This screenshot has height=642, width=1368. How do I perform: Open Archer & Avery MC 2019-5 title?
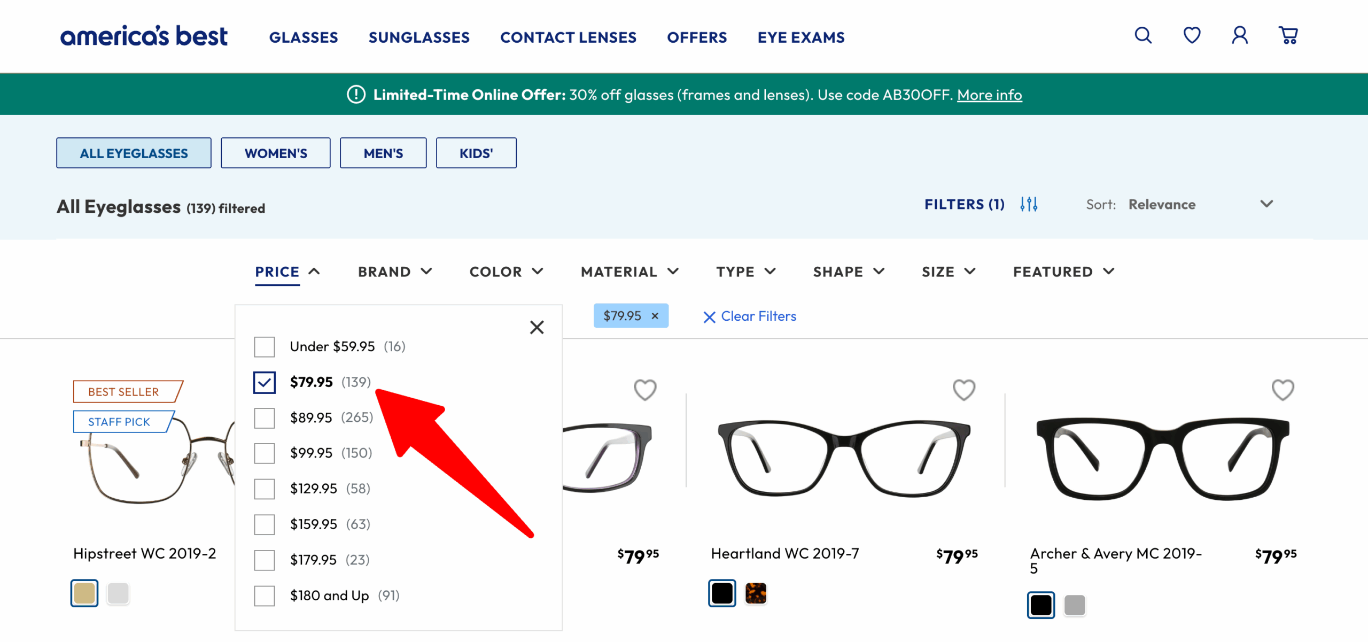tap(1116, 560)
